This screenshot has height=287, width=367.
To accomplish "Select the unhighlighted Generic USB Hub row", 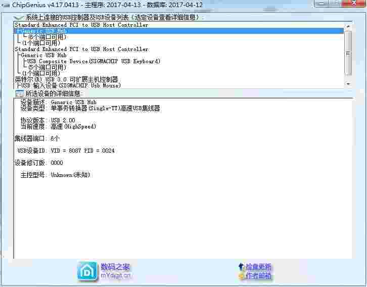I will pyautogui.click(x=44, y=55).
